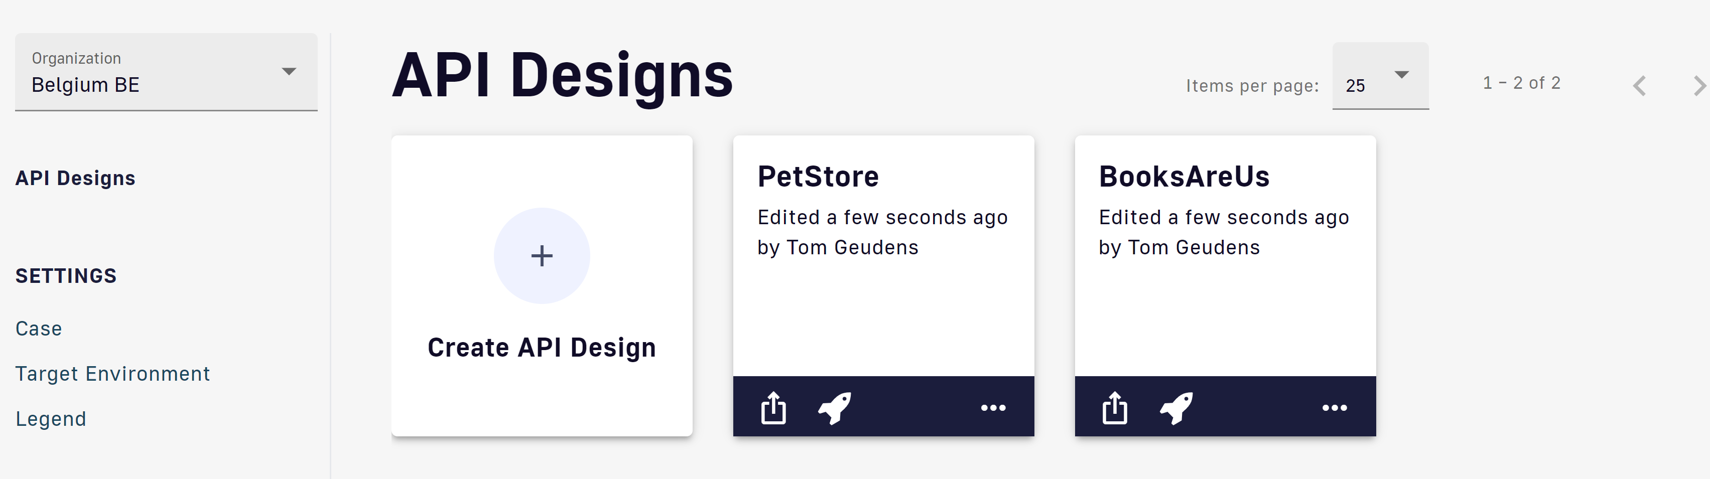Go to previous page of results
This screenshot has width=1710, height=479.
1640,86
